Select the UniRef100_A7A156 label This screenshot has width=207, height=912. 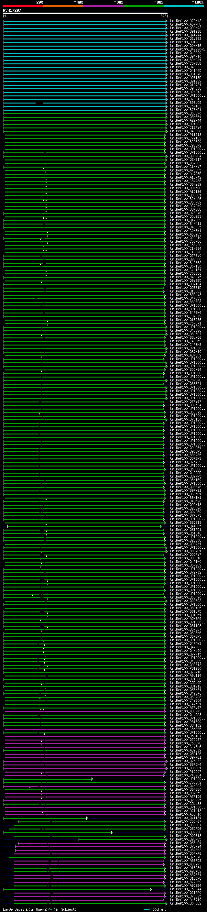coord(185,797)
